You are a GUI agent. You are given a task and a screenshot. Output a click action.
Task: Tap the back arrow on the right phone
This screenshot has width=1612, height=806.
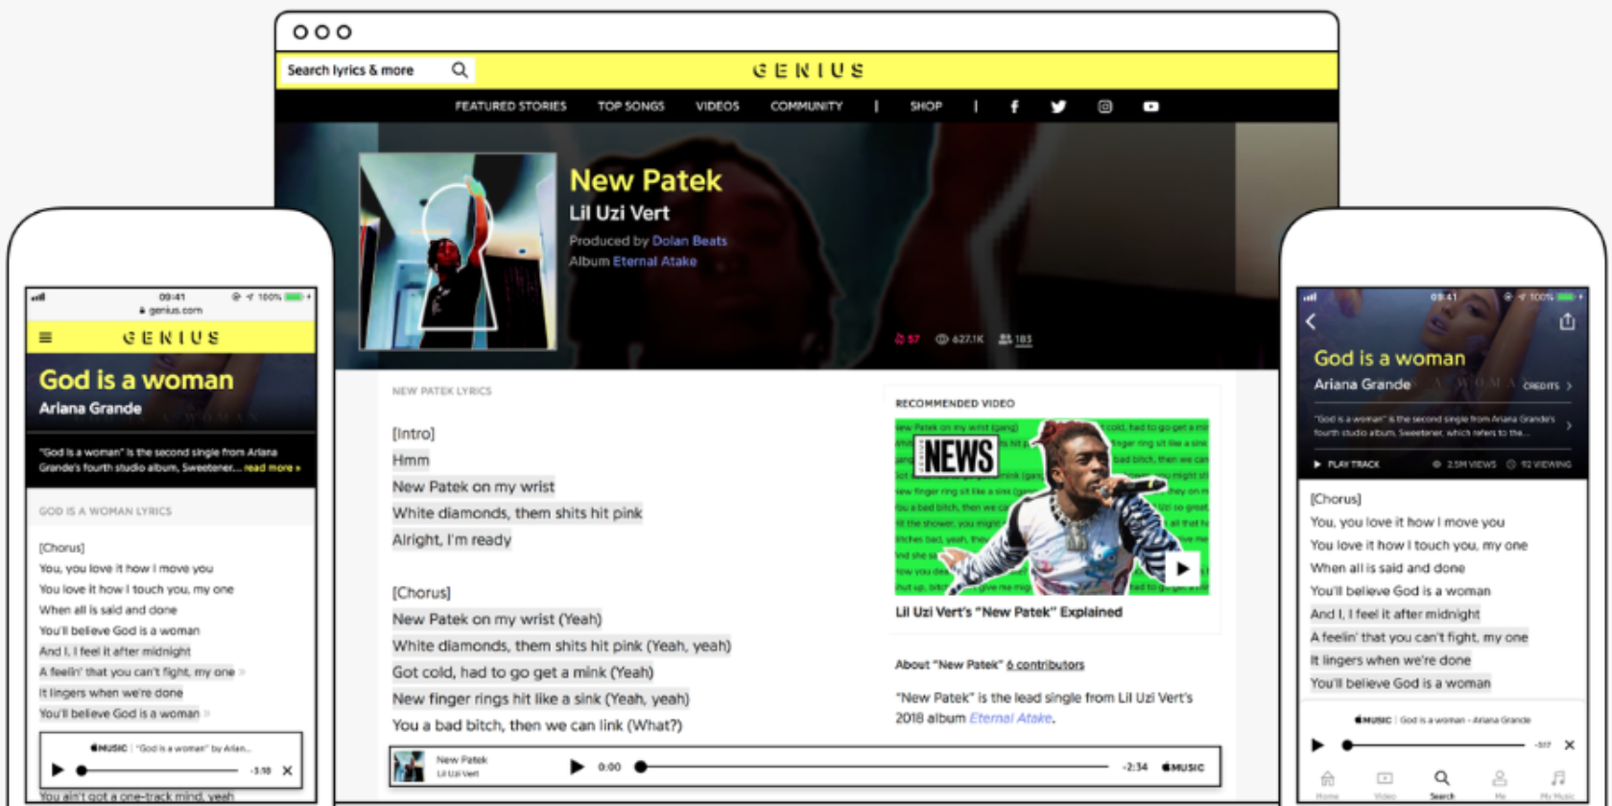[1312, 322]
